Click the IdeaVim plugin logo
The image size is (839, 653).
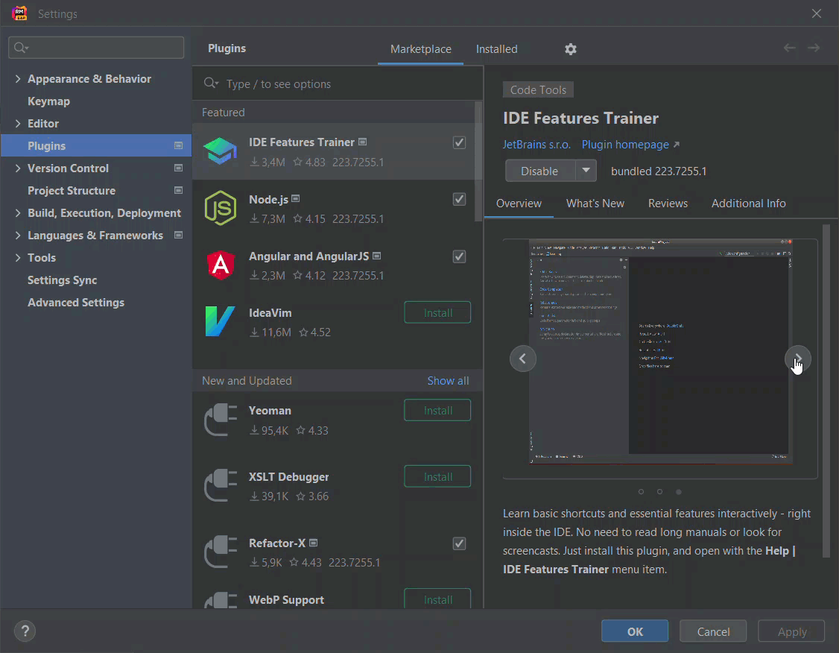[x=220, y=321]
